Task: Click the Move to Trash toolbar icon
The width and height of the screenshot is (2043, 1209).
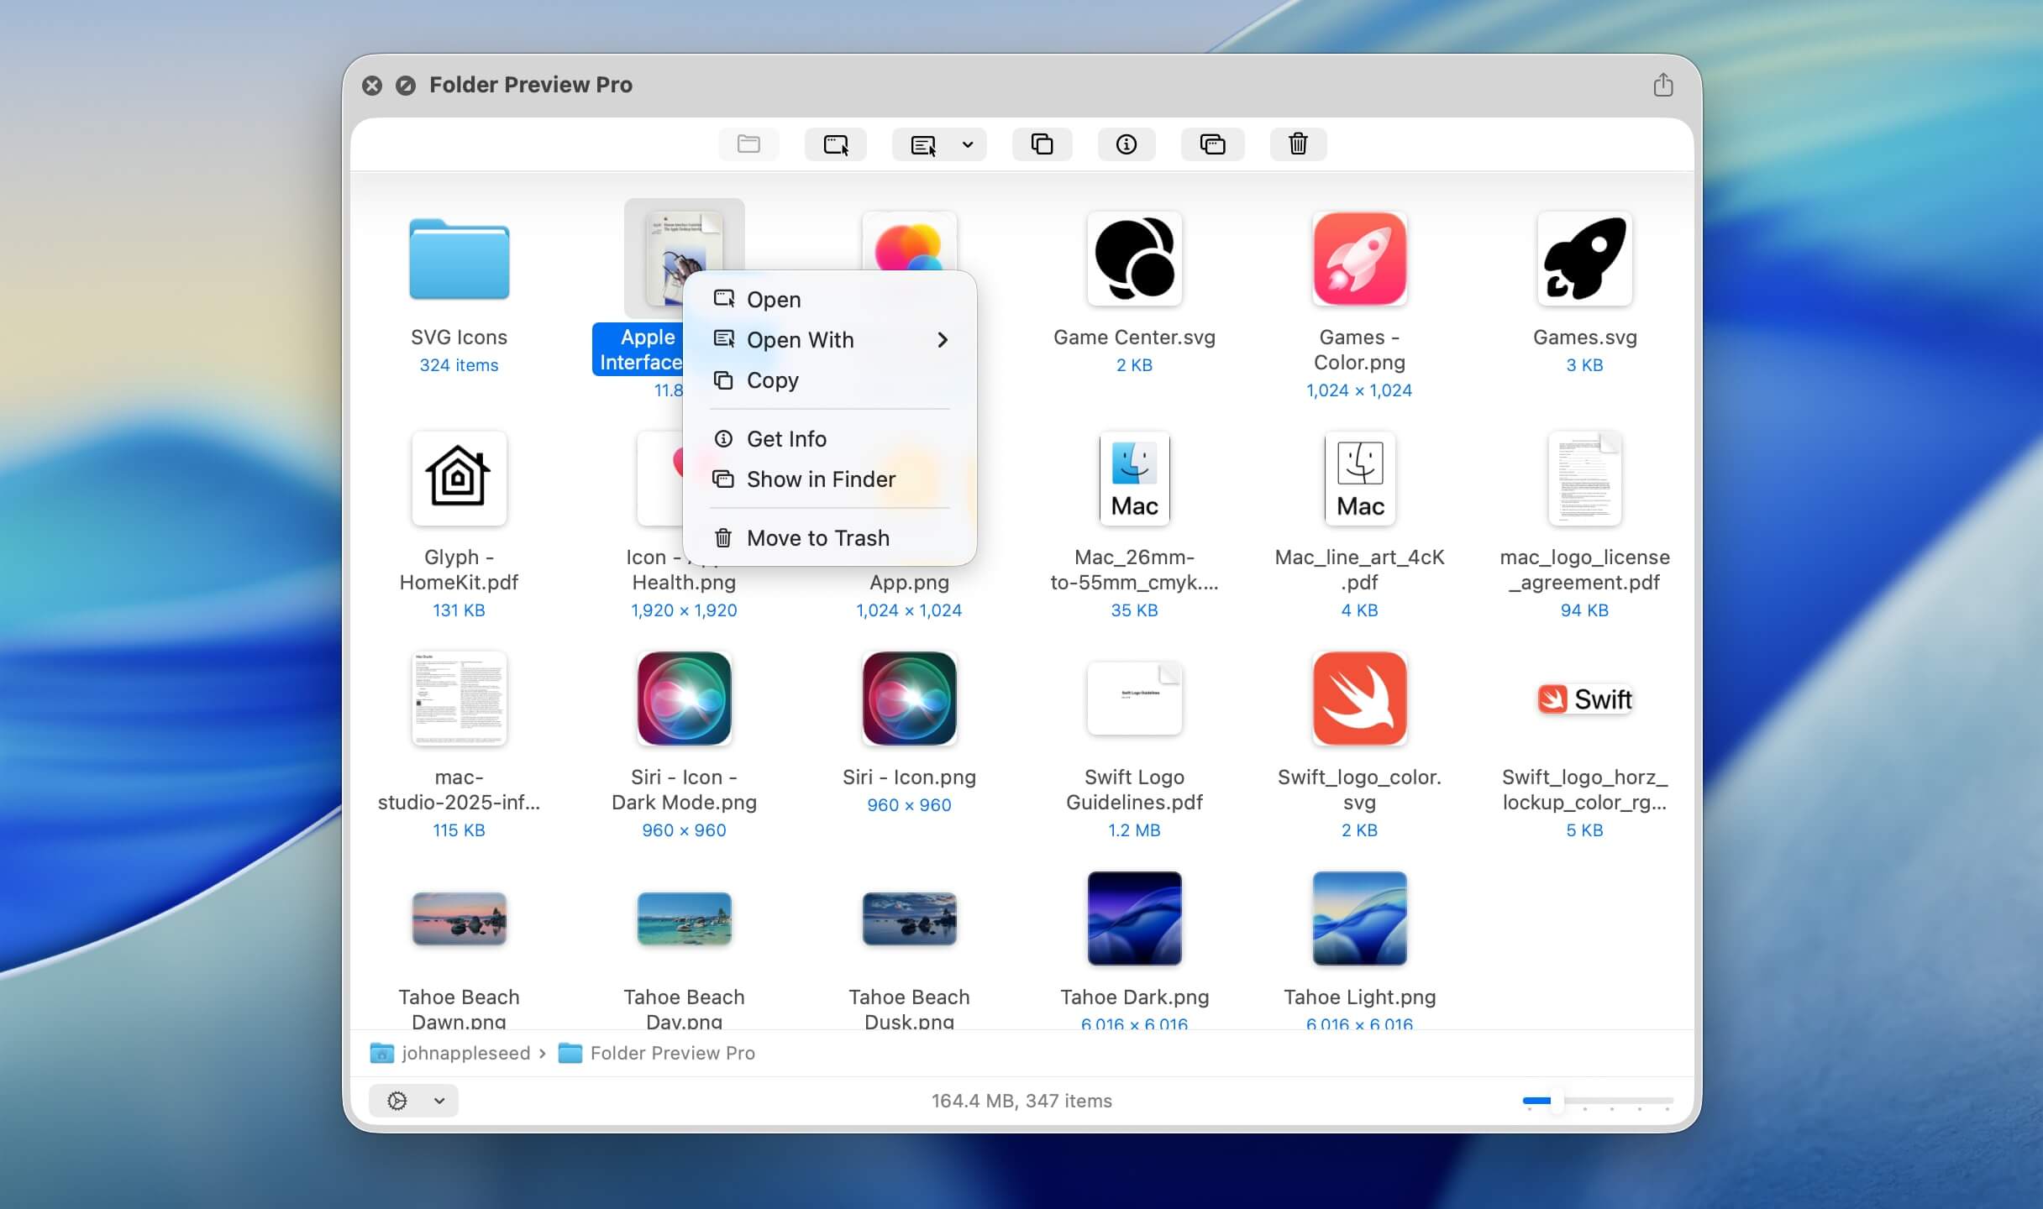Action: tap(1296, 144)
